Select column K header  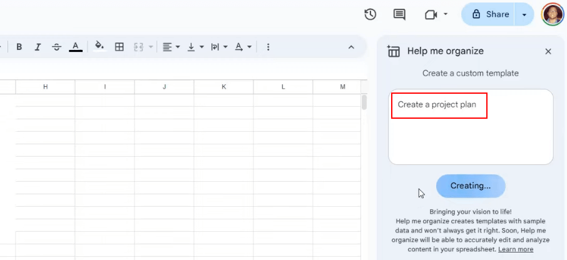click(x=224, y=87)
